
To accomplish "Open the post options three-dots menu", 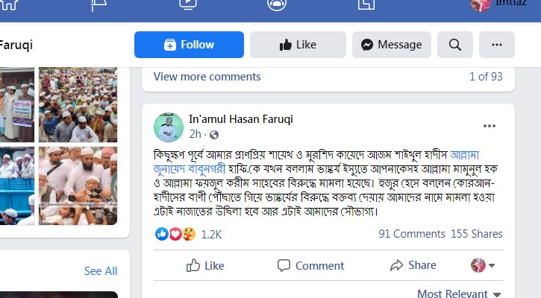I will click(x=490, y=126).
